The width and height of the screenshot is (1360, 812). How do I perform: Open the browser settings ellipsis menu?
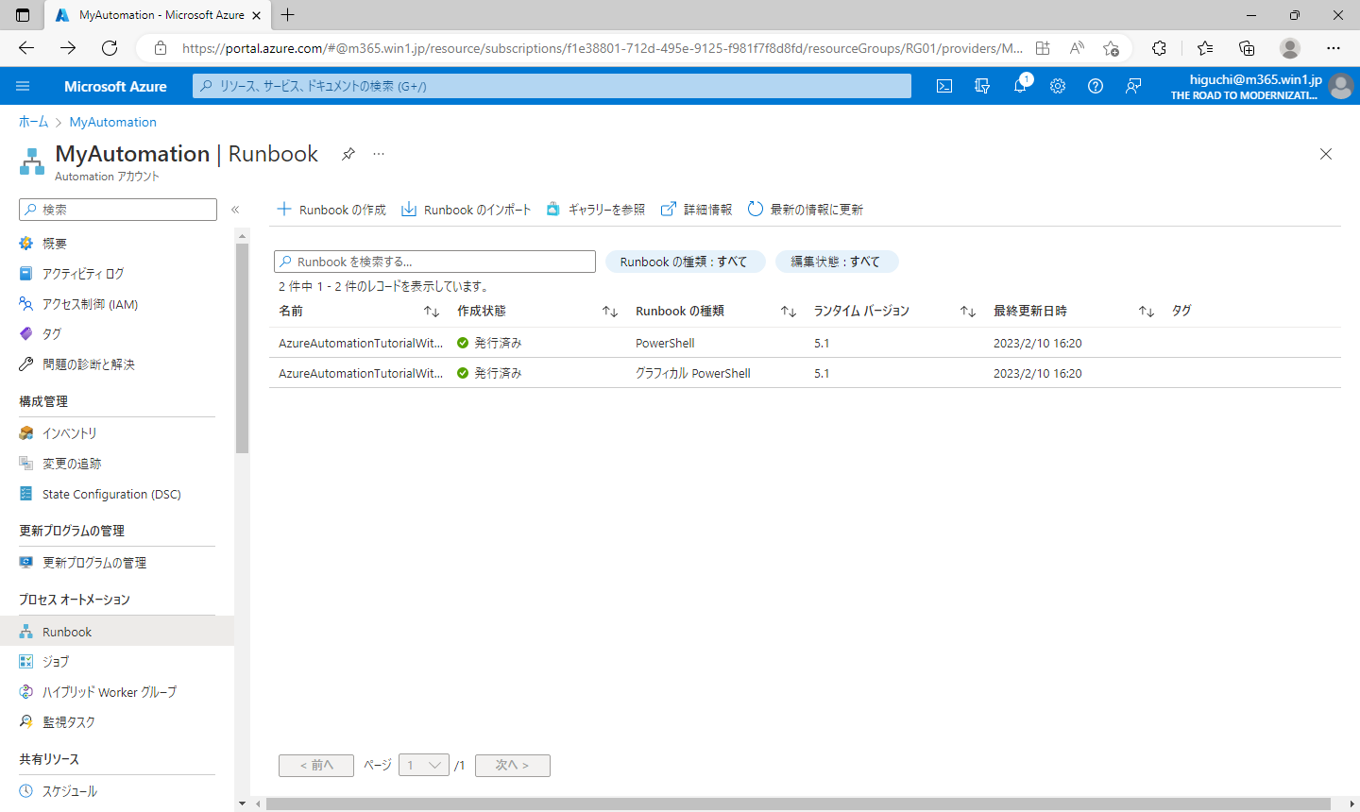[x=1334, y=48]
